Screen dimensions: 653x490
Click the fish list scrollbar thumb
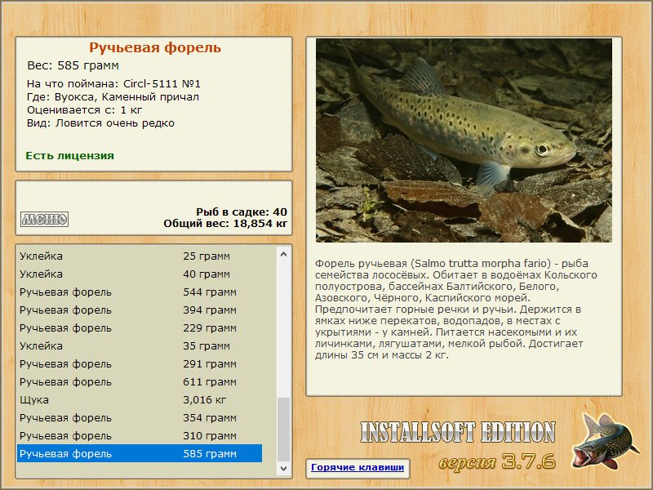click(x=283, y=430)
